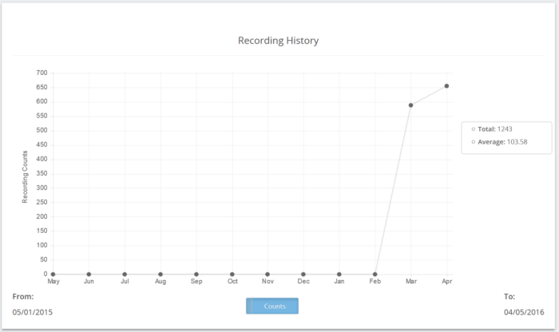Viewport: 559px width, 332px height.
Task: Click the Sep data point
Action: coord(196,275)
